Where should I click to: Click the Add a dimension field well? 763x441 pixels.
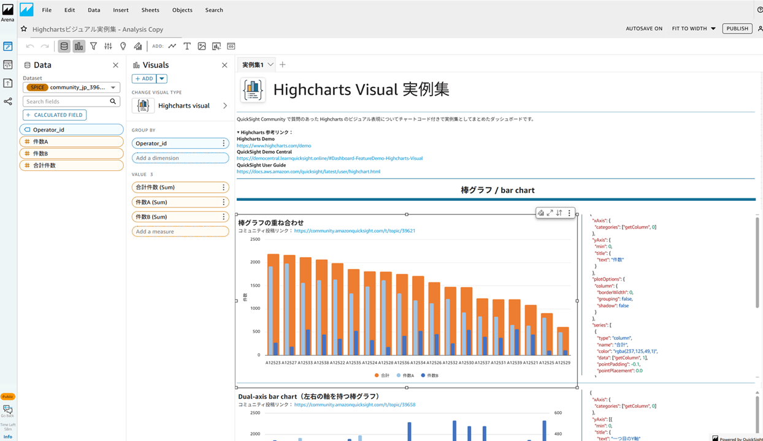pos(180,158)
